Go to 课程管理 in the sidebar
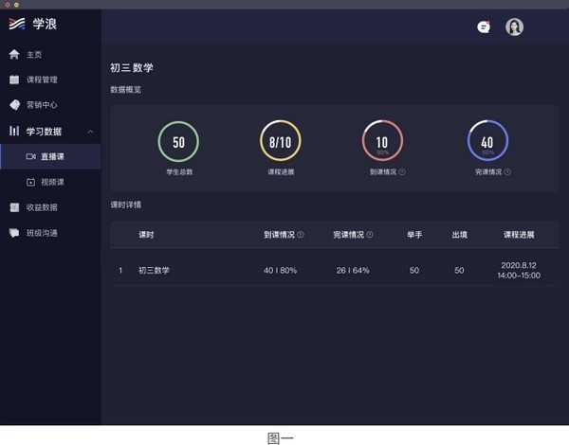 pos(42,80)
